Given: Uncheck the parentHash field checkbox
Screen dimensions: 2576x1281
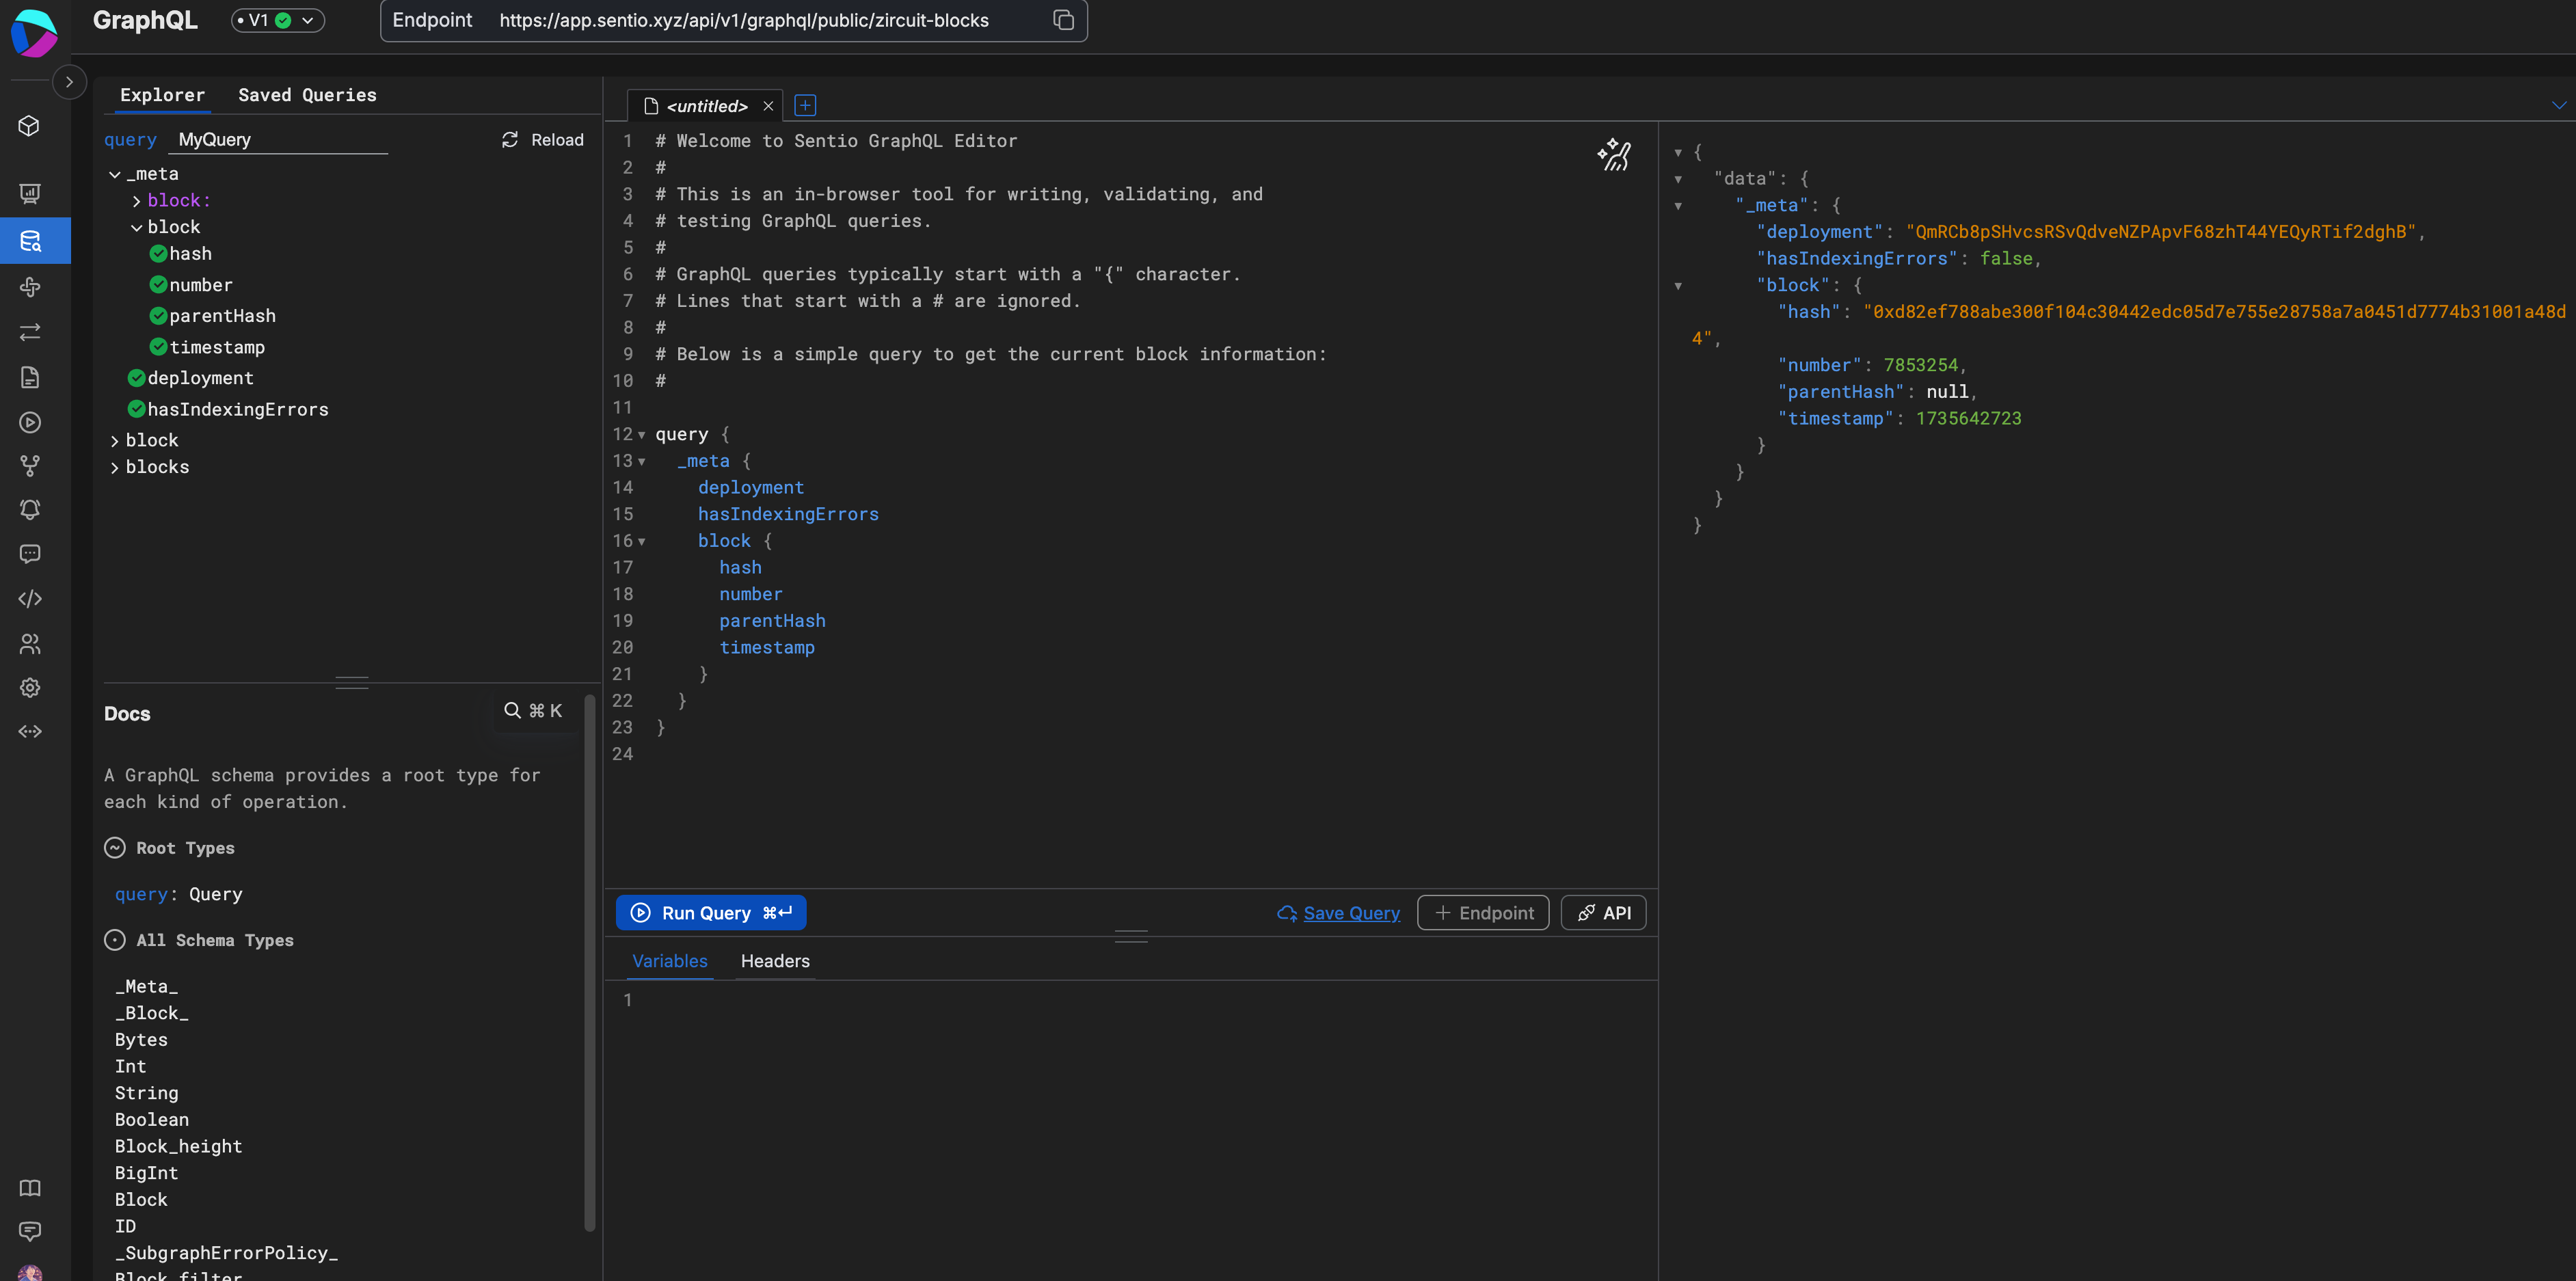Looking at the screenshot, I should pyautogui.click(x=158, y=316).
